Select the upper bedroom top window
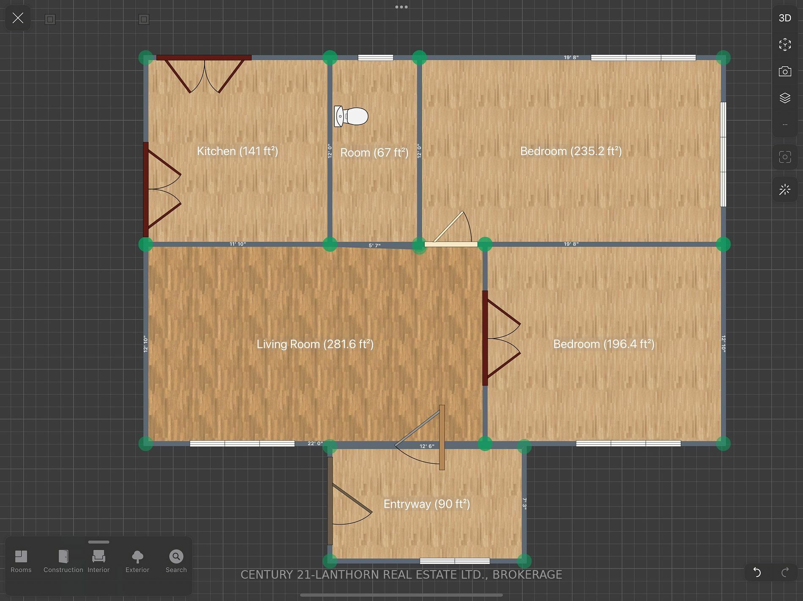This screenshot has height=601, width=803. pyautogui.click(x=643, y=58)
